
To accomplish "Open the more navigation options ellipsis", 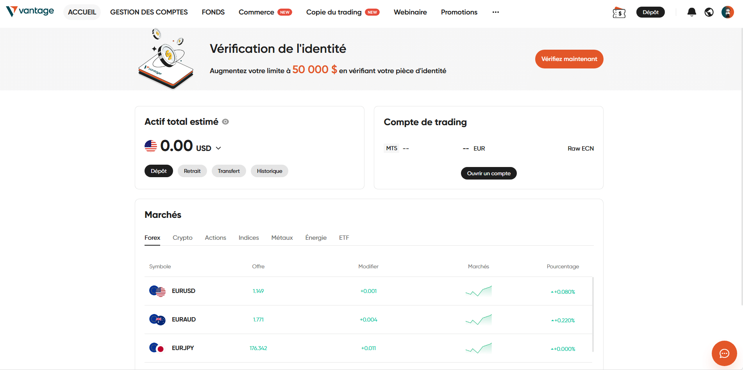I will pos(495,12).
